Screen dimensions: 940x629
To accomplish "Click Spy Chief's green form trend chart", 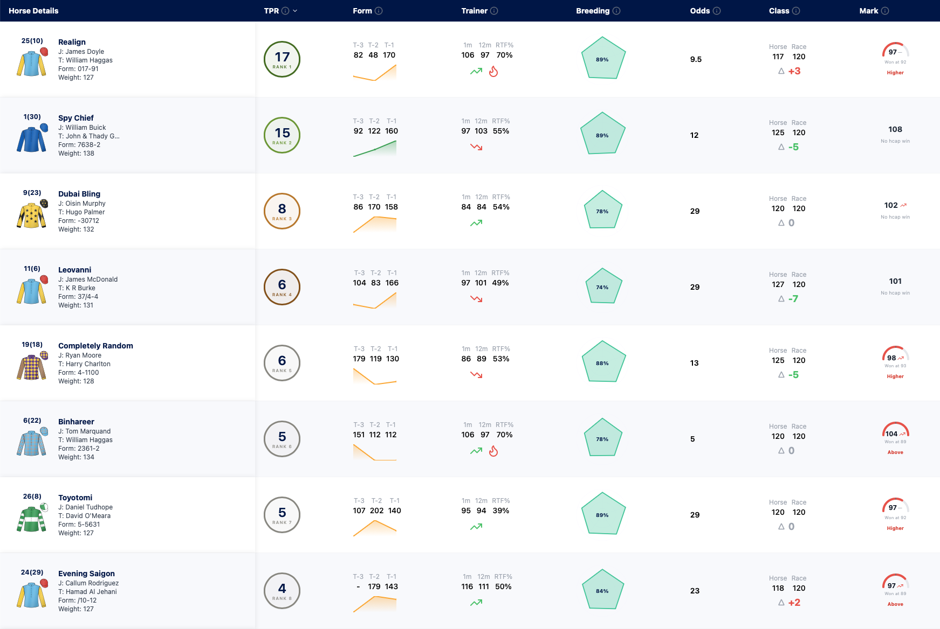I will pos(375,149).
